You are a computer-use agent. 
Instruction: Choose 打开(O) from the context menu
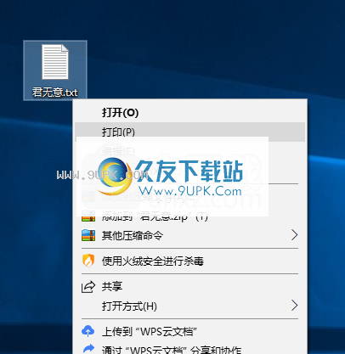point(189,113)
